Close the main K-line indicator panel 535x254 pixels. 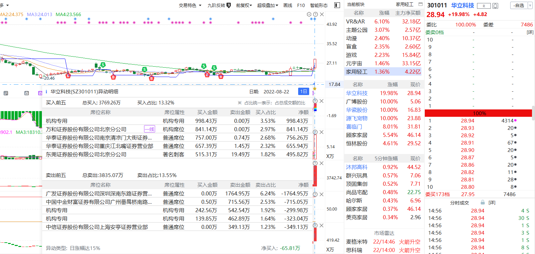pyautogui.click(x=322, y=14)
